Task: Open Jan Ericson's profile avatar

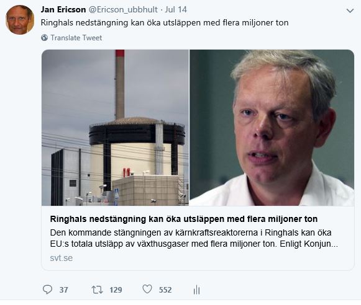Action: 20,20
